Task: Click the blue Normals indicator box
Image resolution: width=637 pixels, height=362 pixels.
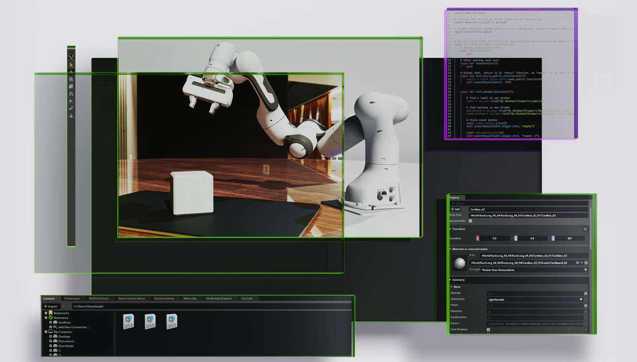Action: pos(586,293)
